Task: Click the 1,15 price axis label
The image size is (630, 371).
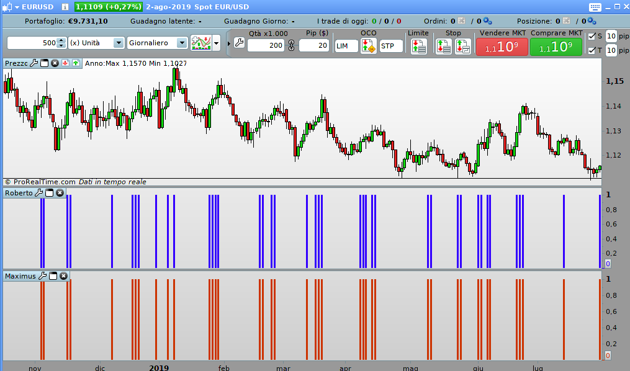Action: (x=614, y=81)
